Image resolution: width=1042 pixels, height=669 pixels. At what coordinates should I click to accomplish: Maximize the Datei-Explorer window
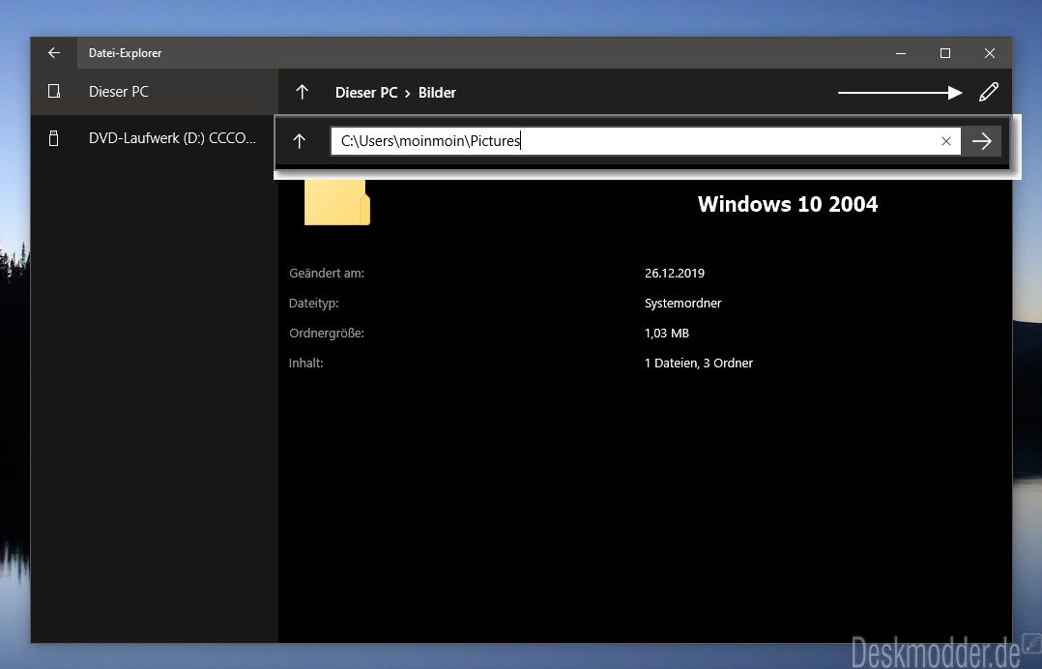[945, 53]
